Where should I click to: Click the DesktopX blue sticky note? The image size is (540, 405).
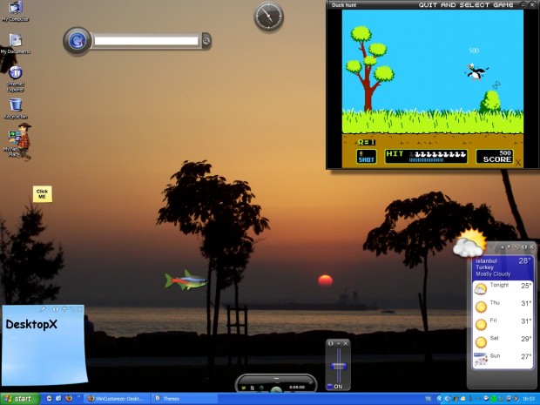(44, 344)
